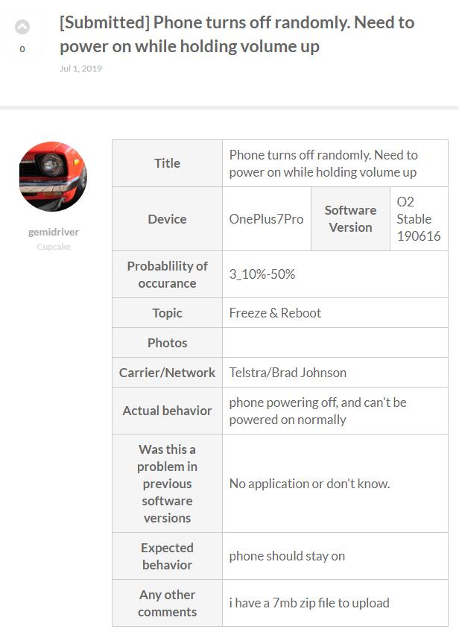Click the empty Photos value cell

[335, 343]
